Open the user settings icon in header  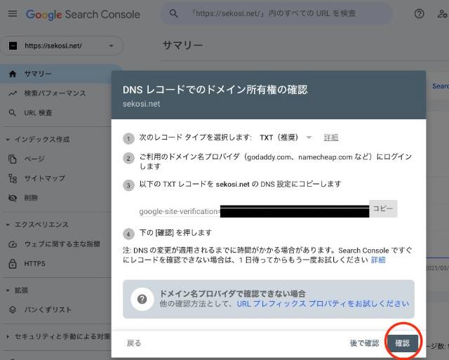point(442,14)
